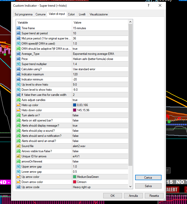Click the Resetta button
The height and width of the screenshot is (204, 187).
(154, 196)
